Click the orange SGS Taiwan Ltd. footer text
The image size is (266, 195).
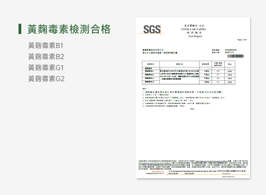[158, 171]
